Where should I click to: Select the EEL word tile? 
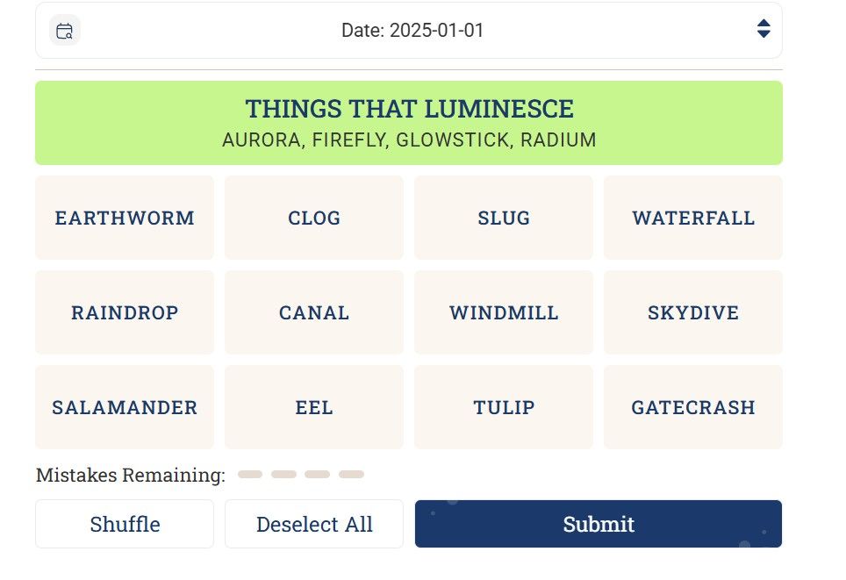314,407
